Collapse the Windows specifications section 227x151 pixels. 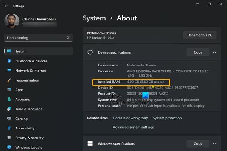[215, 143]
